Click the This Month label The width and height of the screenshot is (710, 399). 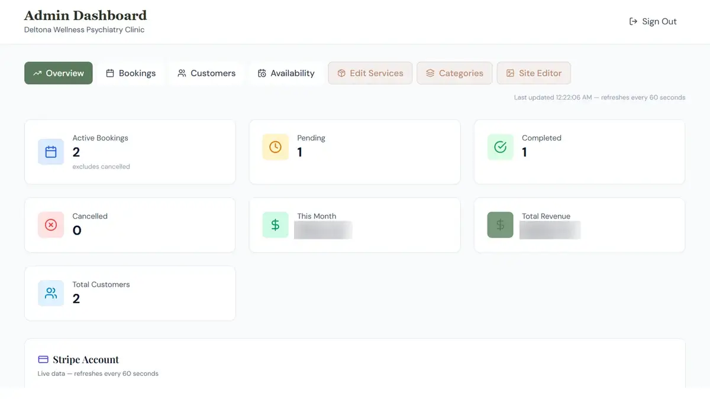[x=317, y=216]
